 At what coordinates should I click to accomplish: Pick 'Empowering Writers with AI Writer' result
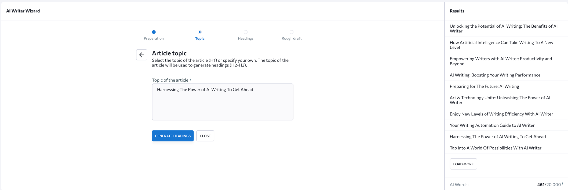coord(501,61)
